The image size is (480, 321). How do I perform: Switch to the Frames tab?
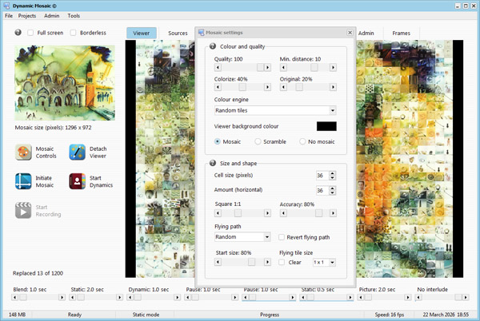click(402, 34)
